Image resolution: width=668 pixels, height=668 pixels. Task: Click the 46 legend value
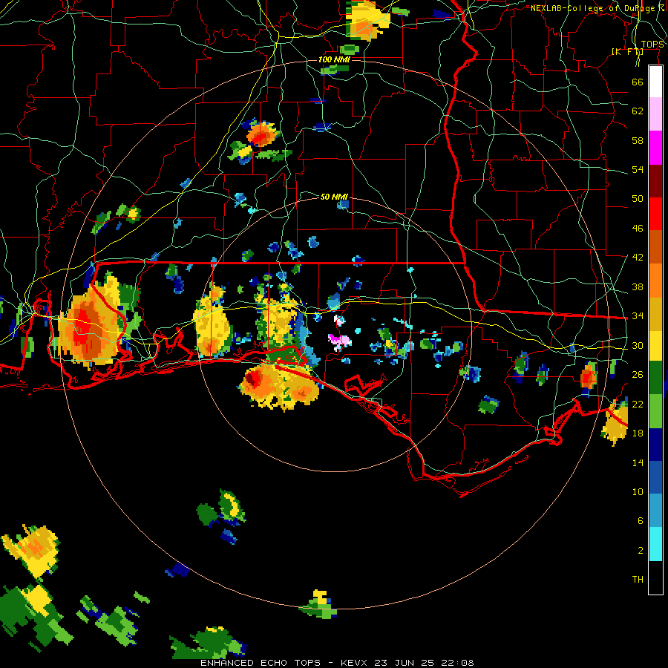coord(638,229)
